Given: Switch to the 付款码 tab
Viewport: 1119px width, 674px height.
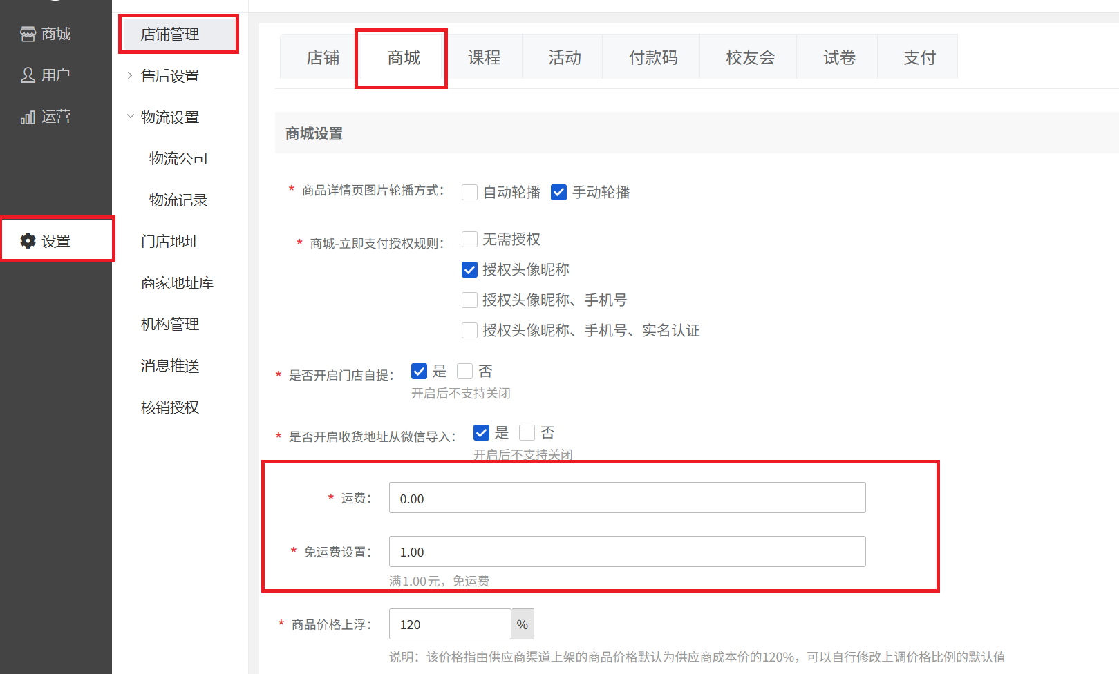Looking at the screenshot, I should coord(652,57).
